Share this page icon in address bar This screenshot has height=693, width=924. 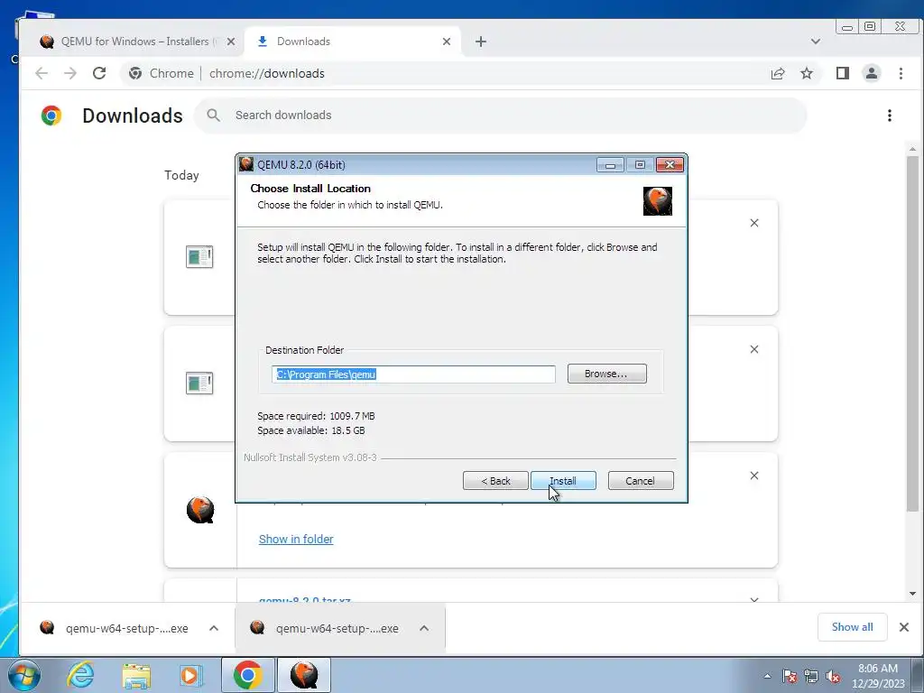point(778,73)
